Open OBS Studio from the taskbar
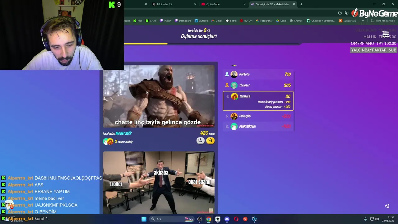The width and height of the screenshot is (398, 224). point(200,219)
